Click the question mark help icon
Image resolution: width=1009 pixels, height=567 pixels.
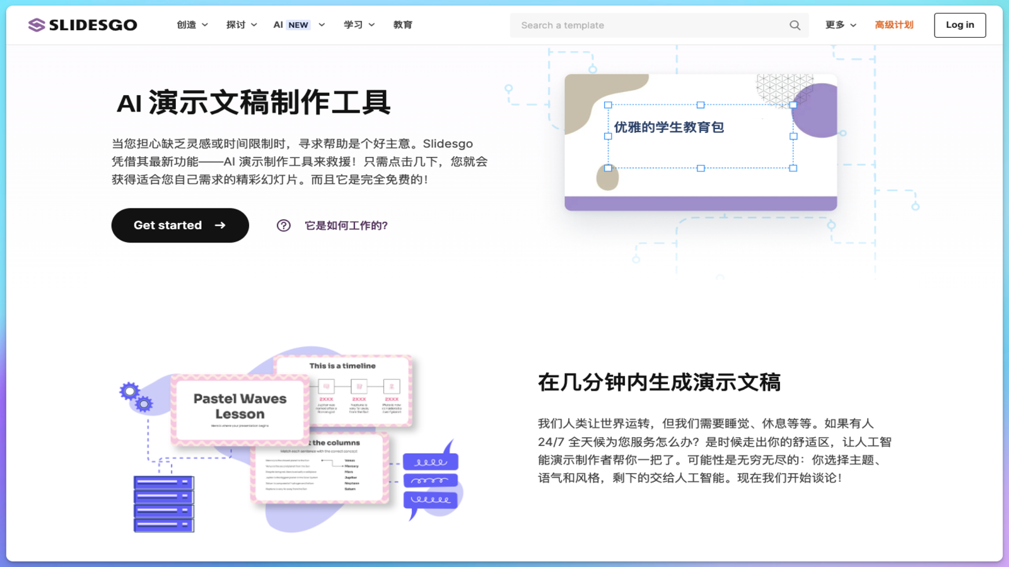pyautogui.click(x=284, y=226)
